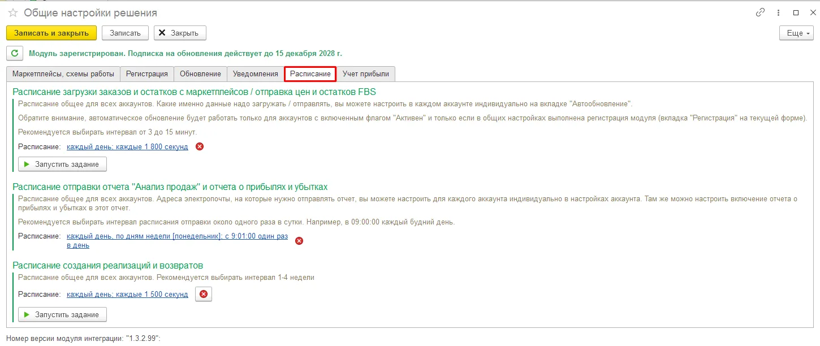Go to the Обновление tab
Viewport: 820px width, 346px height.
pos(200,74)
